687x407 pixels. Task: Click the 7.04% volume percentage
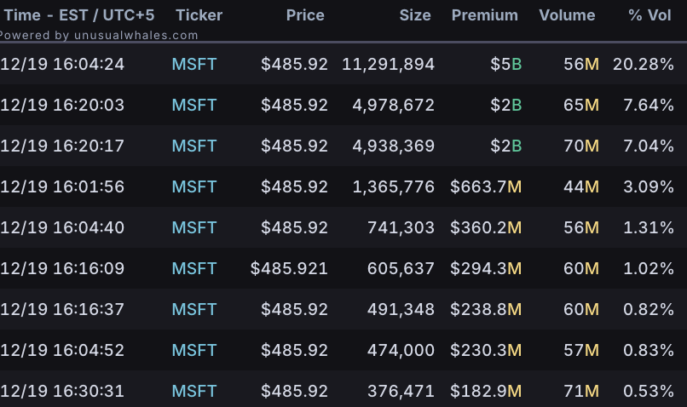coord(649,146)
